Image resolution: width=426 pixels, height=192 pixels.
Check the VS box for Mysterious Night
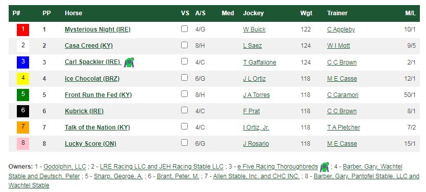(x=185, y=29)
